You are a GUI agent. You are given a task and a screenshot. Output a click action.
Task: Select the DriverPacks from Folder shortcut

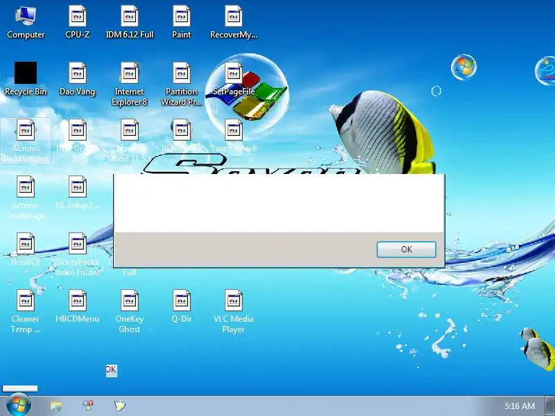[x=78, y=254]
